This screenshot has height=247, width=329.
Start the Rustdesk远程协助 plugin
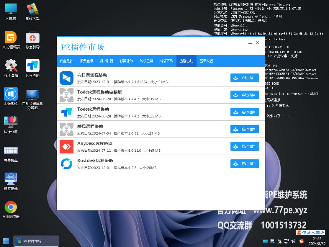coord(245,164)
